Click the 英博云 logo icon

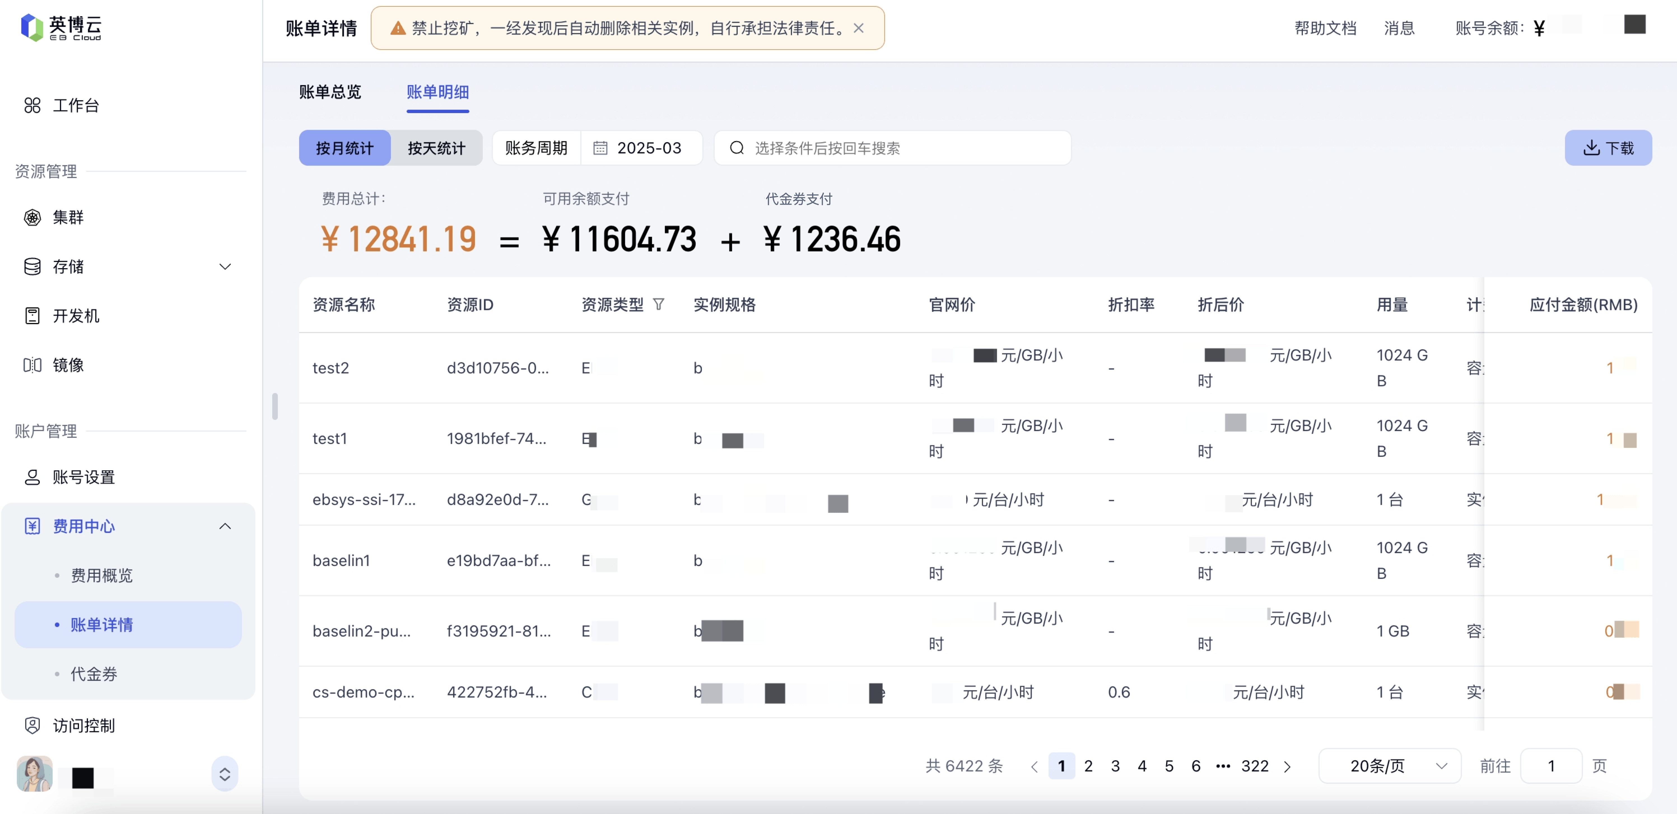(32, 27)
